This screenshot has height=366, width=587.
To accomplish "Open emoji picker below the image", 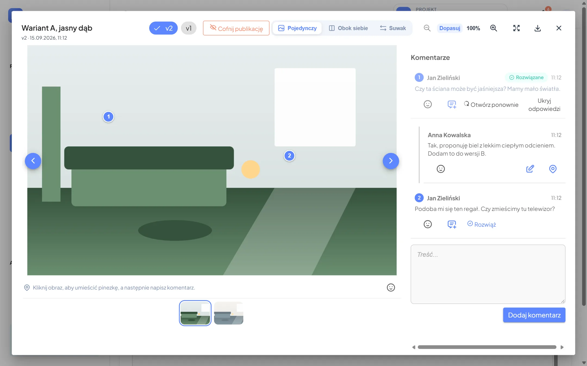I will click(x=391, y=287).
